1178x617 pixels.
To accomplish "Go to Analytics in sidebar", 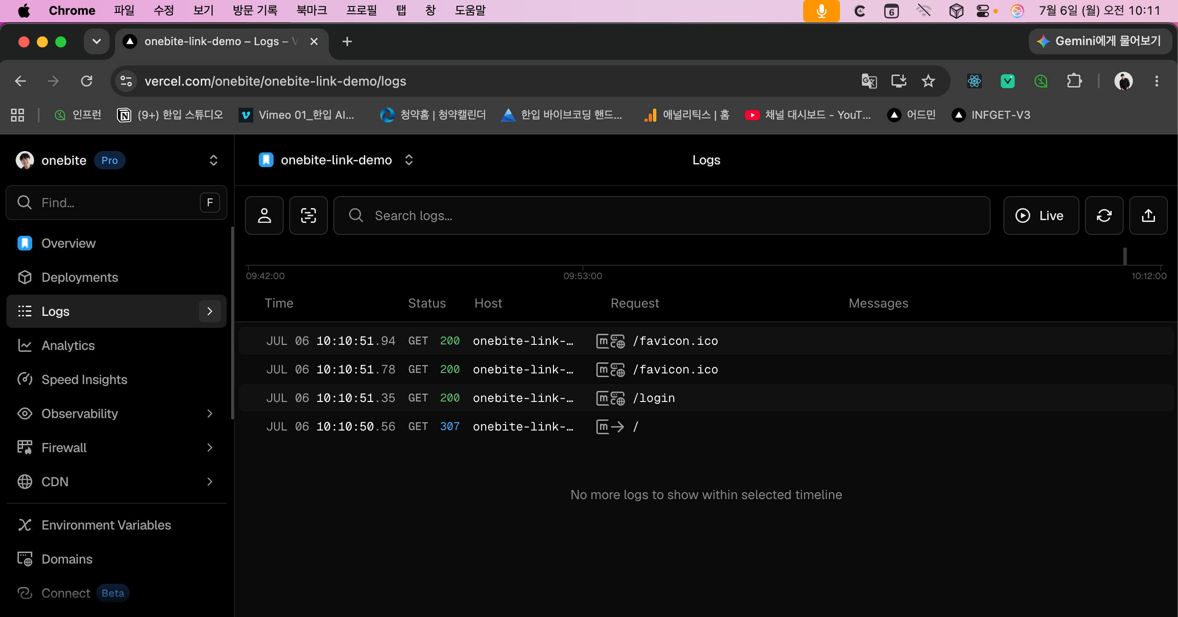I will click(x=117, y=345).
